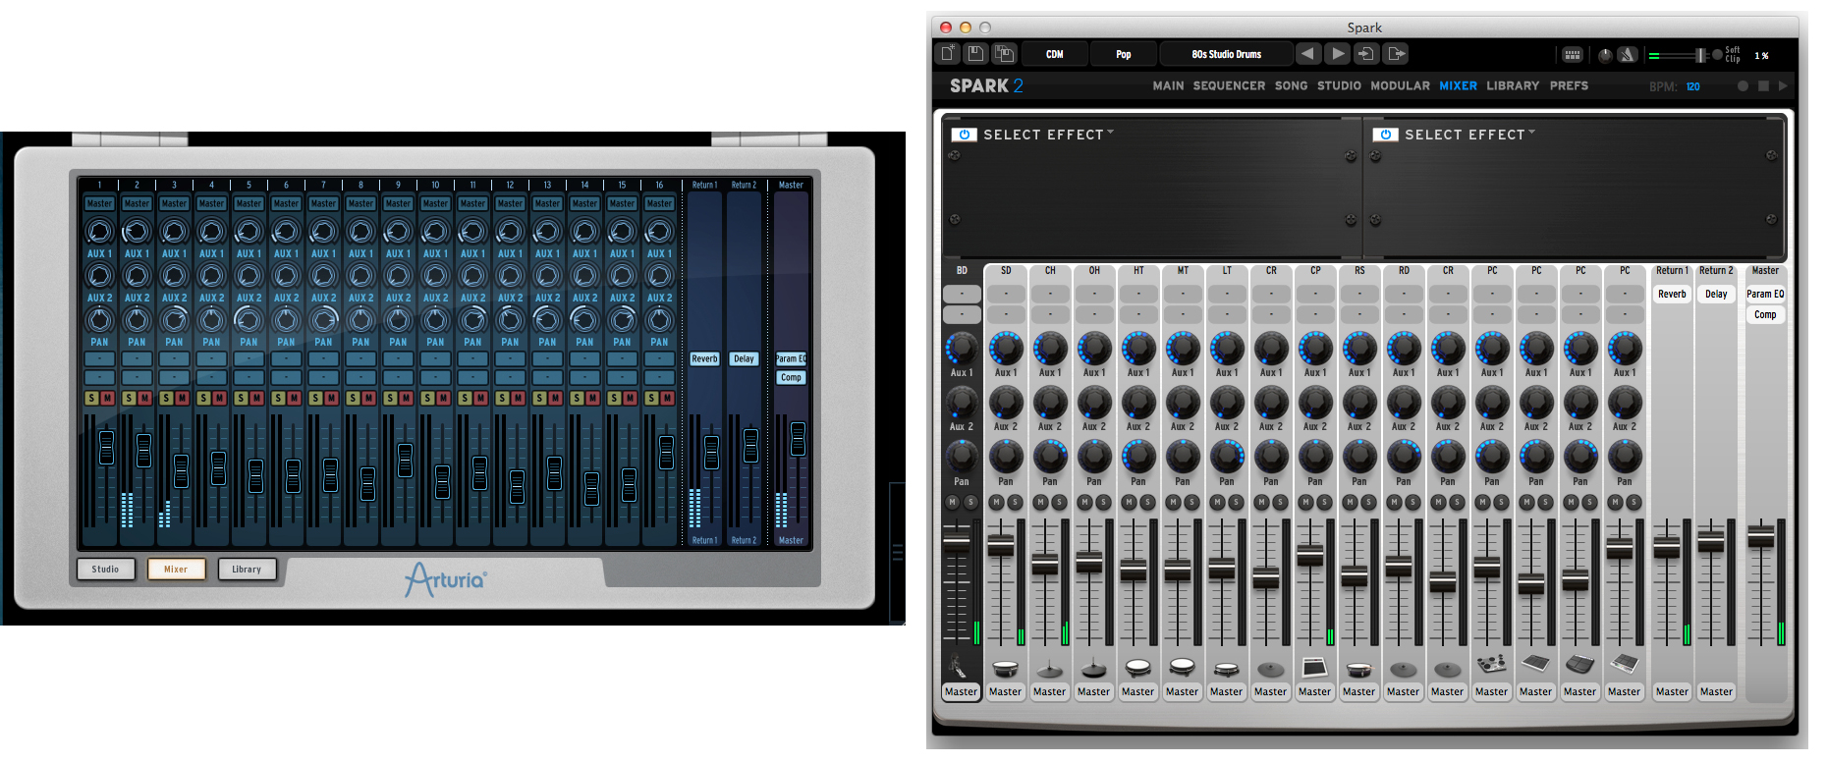Select the CH closed hi-hat instrument icon
This screenshot has width=1827, height=763.
1049,669
